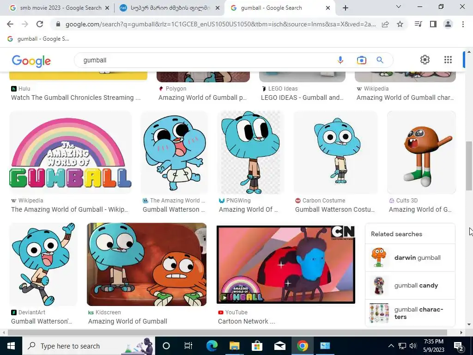Bookmark this page with the star icon
Image resolution: width=473 pixels, height=355 pixels.
(x=400, y=24)
